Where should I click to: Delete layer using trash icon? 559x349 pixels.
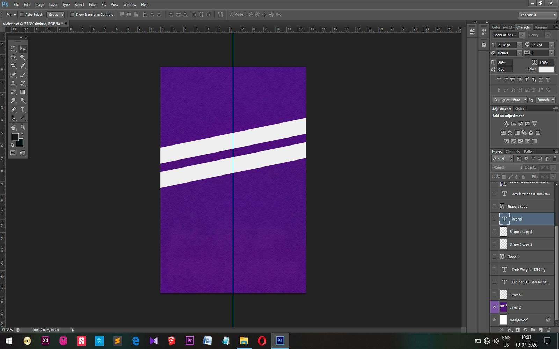(x=549, y=330)
